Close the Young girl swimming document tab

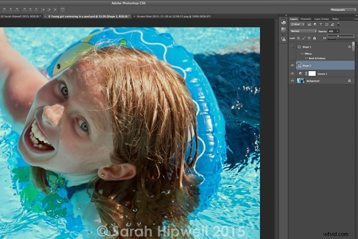[45, 16]
